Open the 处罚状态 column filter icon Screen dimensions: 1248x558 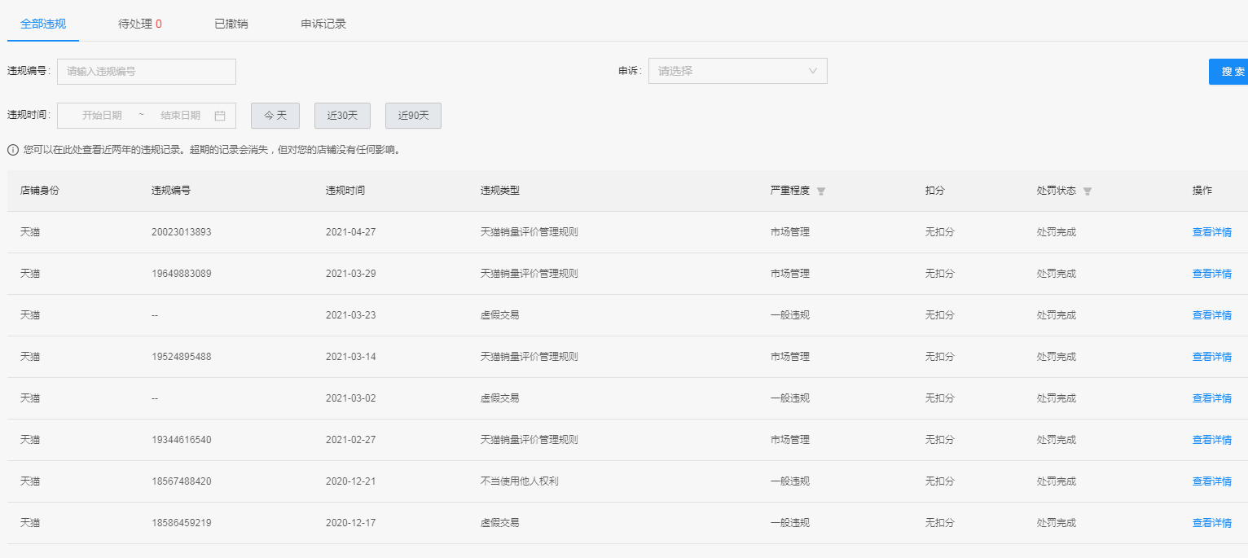click(x=1088, y=191)
